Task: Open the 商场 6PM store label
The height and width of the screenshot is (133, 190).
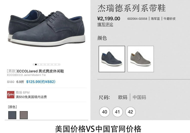Action: [x=23, y=92]
